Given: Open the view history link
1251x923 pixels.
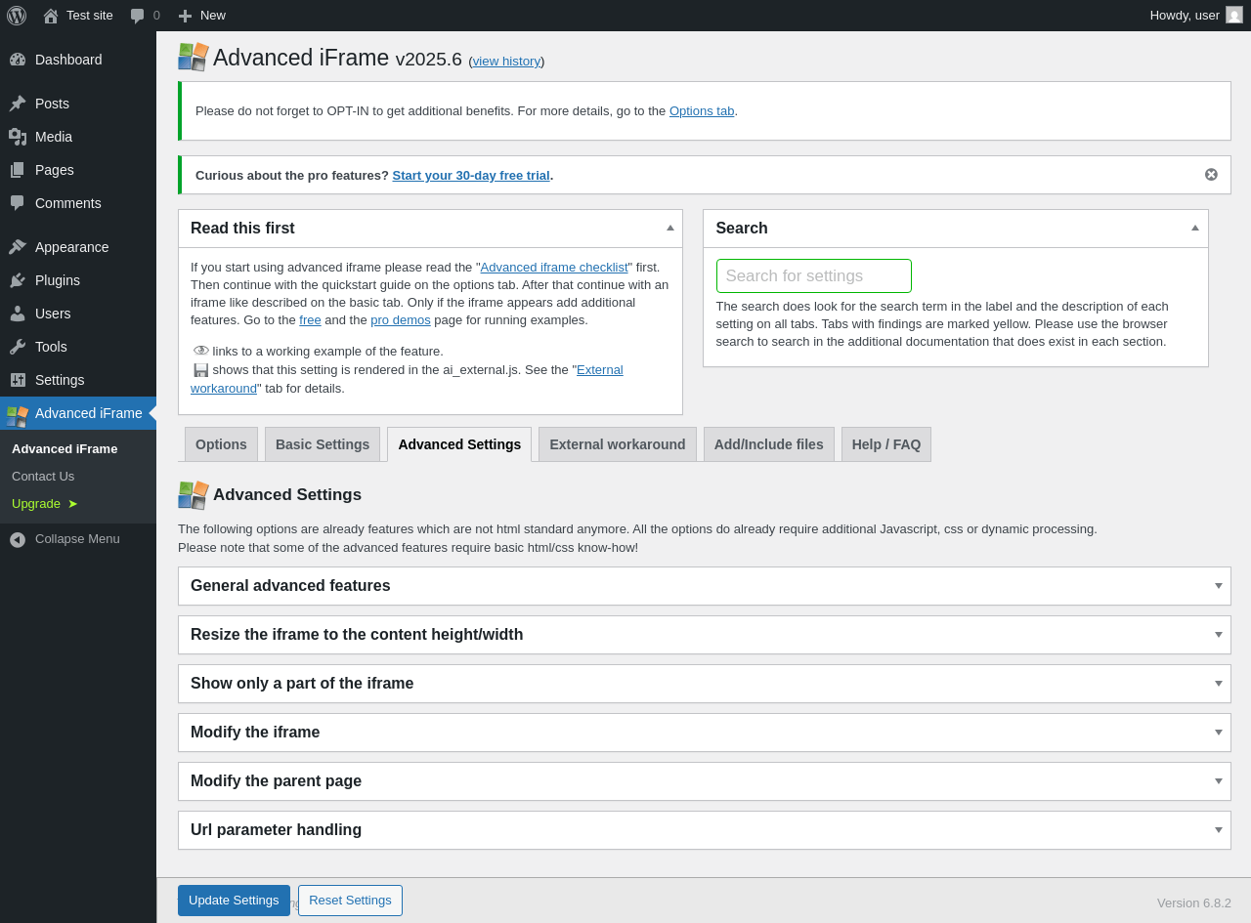Looking at the screenshot, I should 506,61.
